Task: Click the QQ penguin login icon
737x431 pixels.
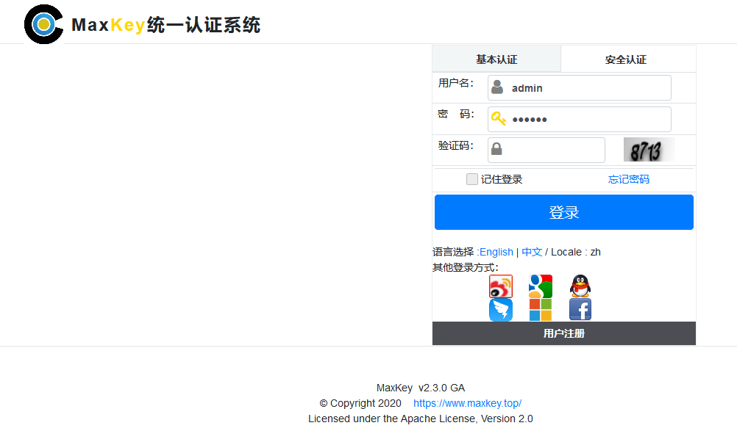Action: (579, 285)
